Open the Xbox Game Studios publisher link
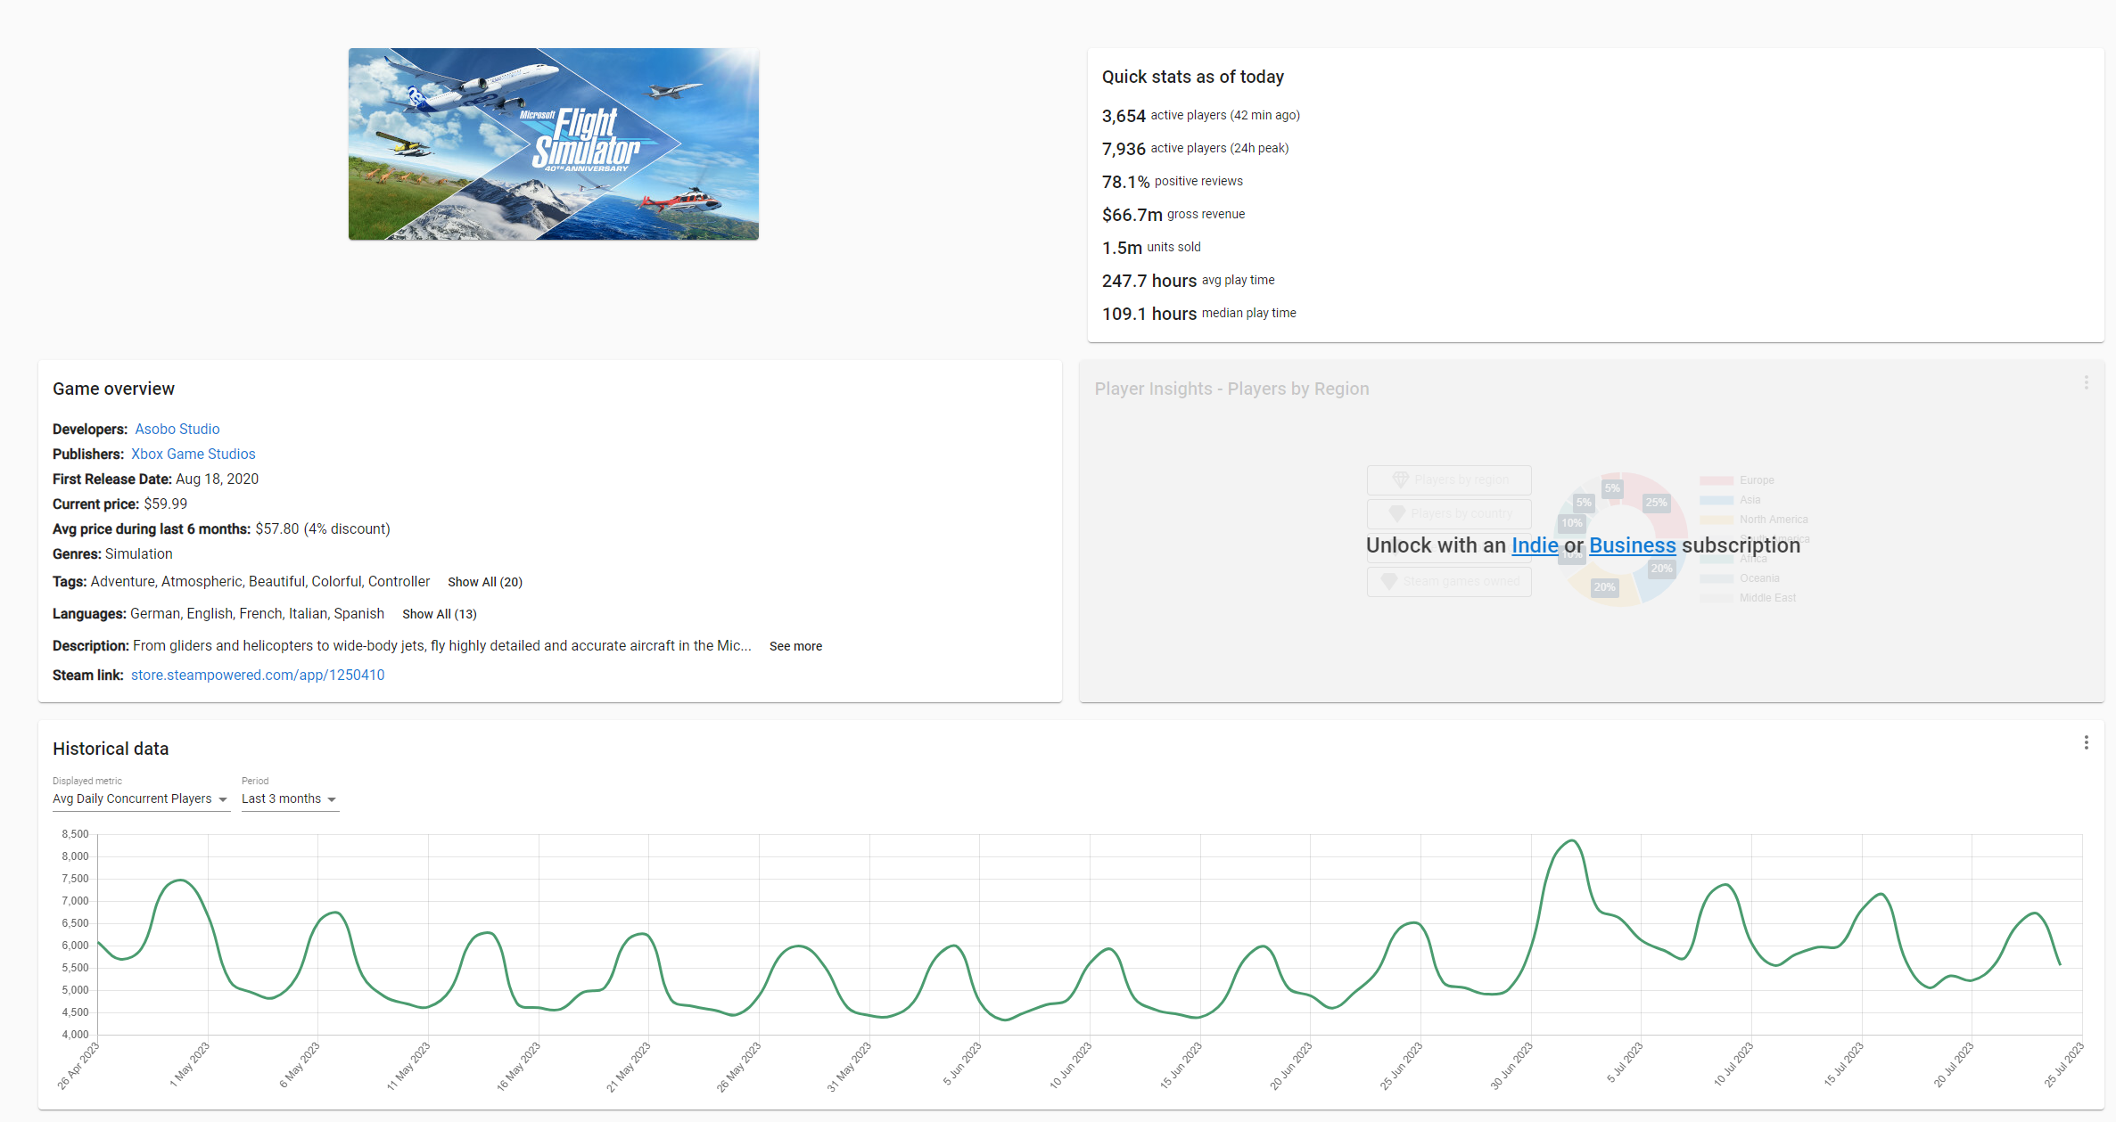The height and width of the screenshot is (1122, 2116). tap(193, 454)
